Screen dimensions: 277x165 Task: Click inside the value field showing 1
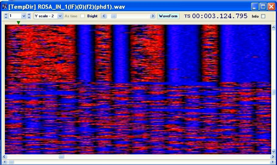point(15,16)
